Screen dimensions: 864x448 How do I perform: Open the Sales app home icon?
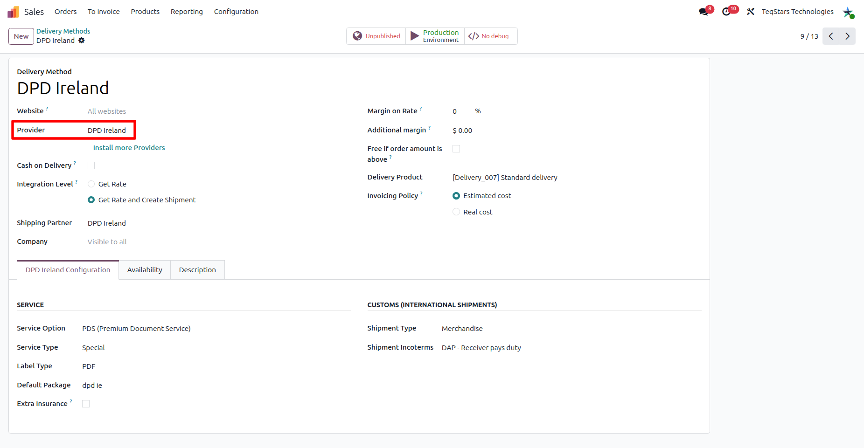13,12
